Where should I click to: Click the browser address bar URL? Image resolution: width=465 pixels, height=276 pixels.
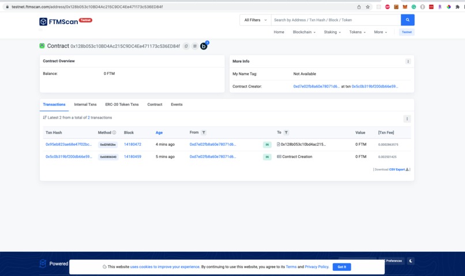pos(87,7)
